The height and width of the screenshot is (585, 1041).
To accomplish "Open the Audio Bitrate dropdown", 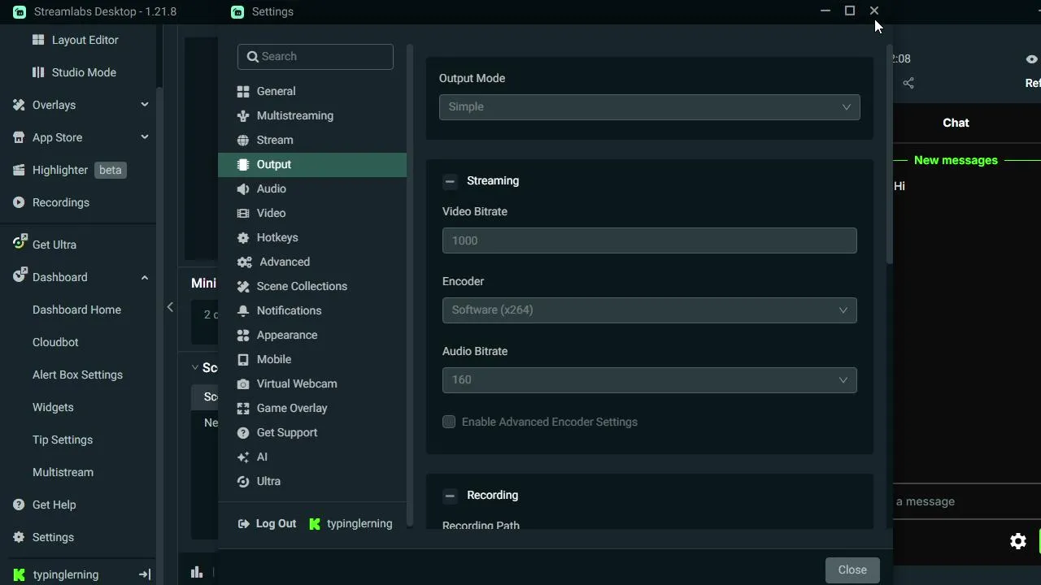I will coord(650,379).
